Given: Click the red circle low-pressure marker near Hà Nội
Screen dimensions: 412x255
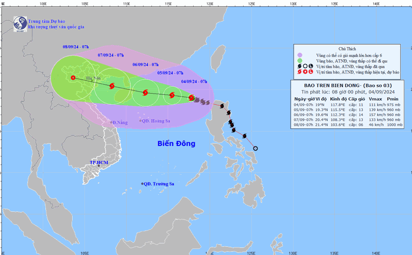Looking at the screenshot, I should [73, 78].
